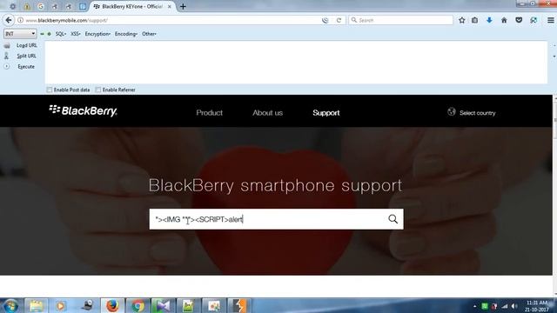
Task: Open the bookmarks library icon
Action: click(x=475, y=20)
